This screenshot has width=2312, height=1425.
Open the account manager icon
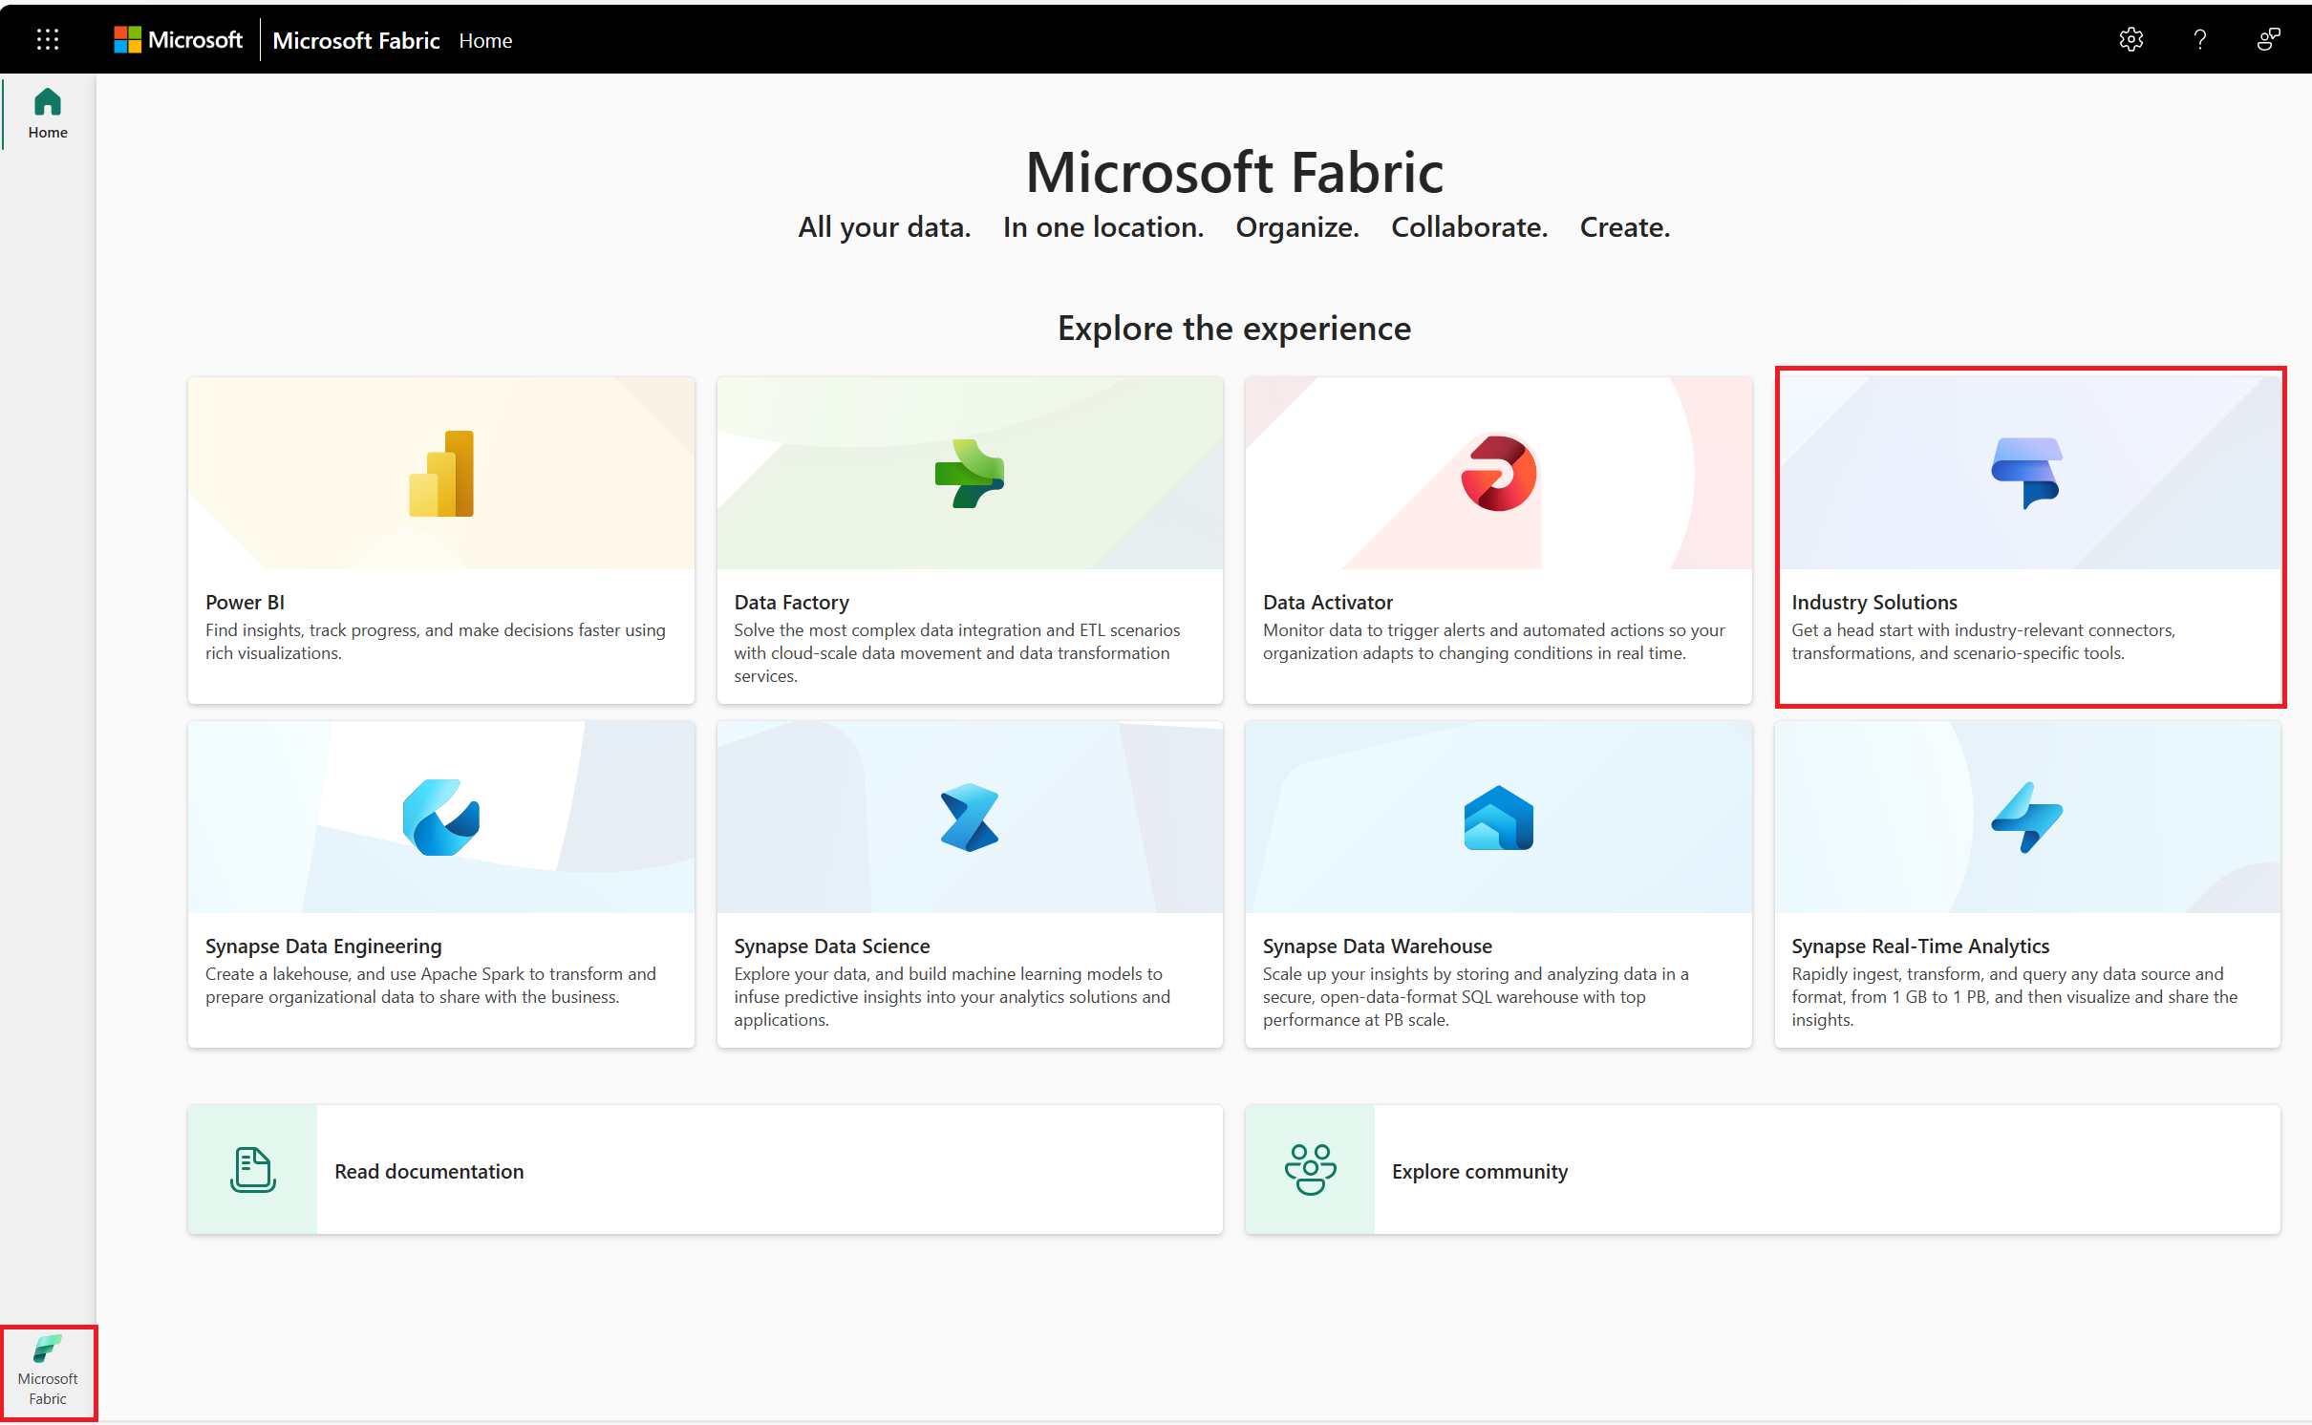(x=2269, y=39)
